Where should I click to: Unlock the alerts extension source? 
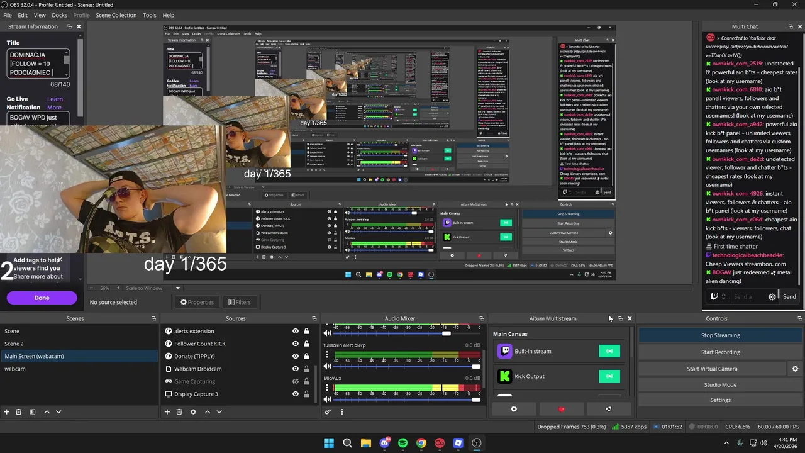tap(306, 331)
